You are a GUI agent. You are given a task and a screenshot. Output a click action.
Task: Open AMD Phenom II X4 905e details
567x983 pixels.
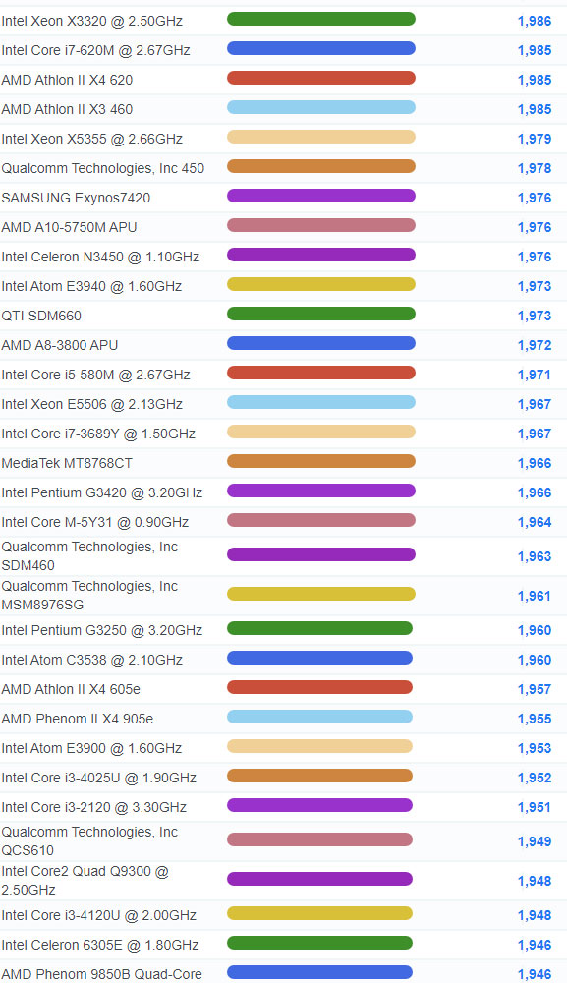coord(78,719)
